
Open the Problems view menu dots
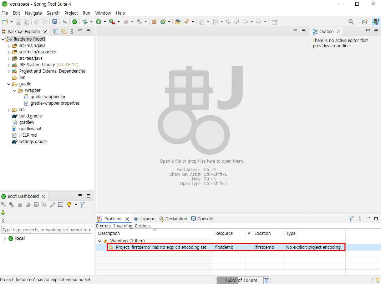[360, 219]
